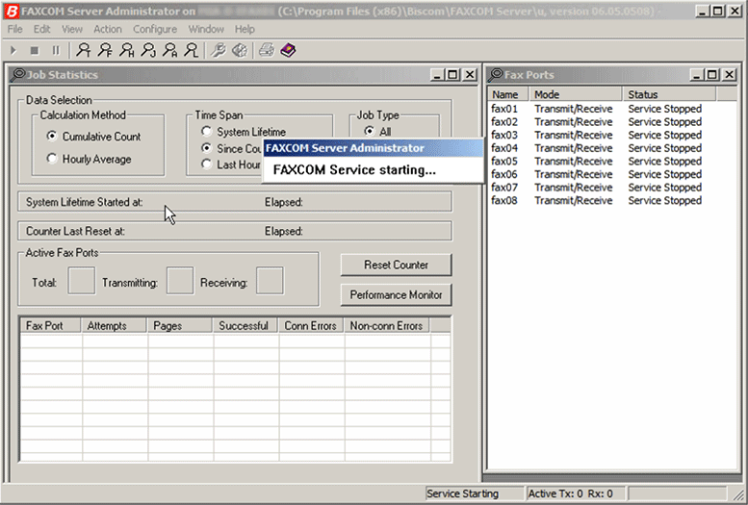Click the Reset Counter button

396,265
